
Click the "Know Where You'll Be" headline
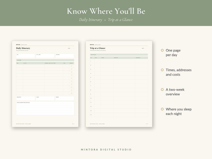[x=106, y=11]
